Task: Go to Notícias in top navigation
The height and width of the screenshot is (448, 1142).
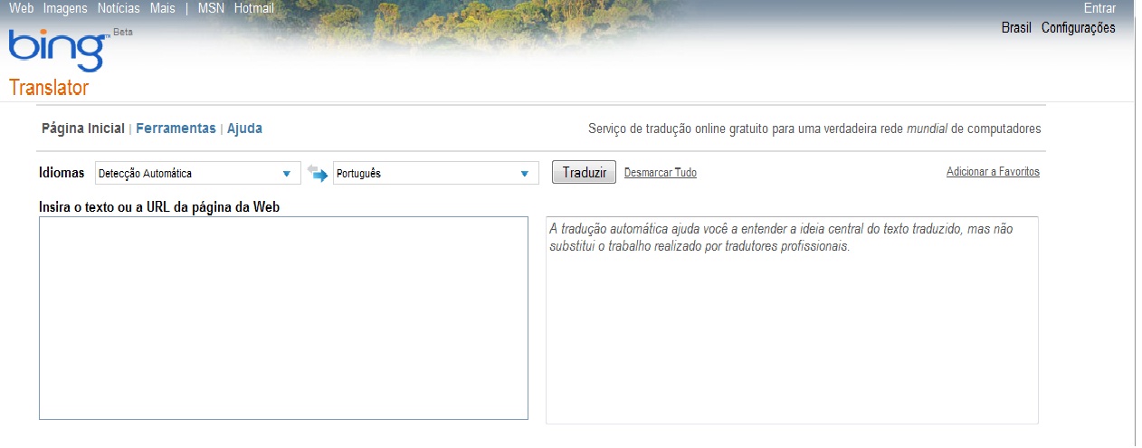Action: pos(119,8)
